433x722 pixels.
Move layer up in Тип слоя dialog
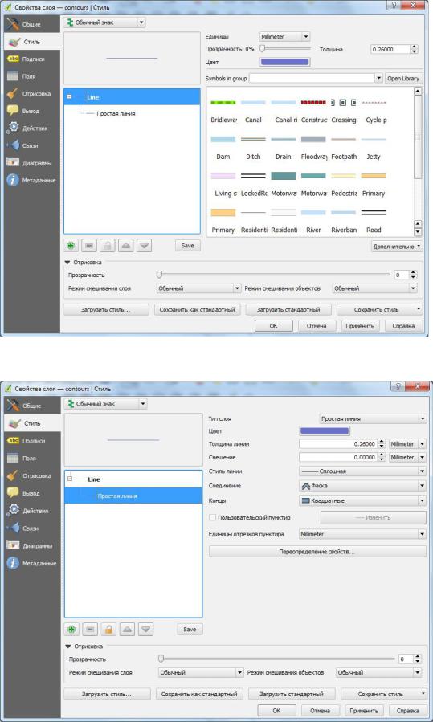click(x=128, y=629)
